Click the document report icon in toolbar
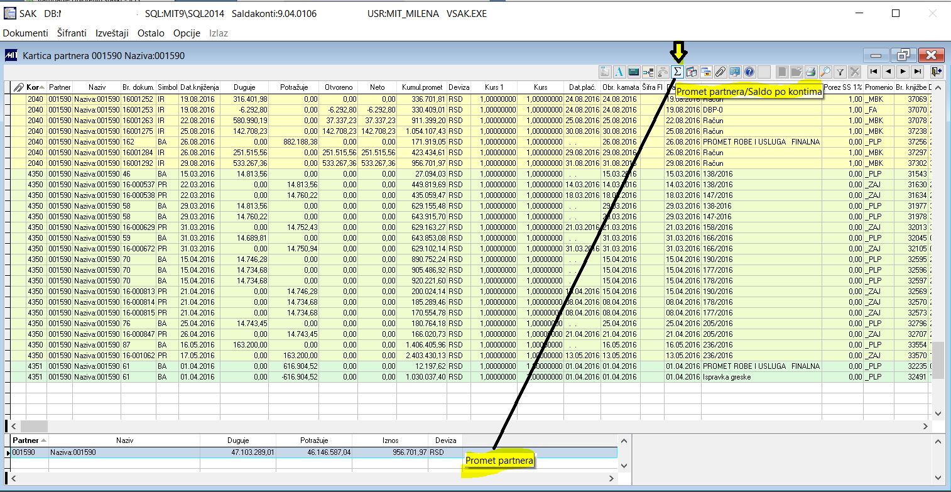951x492 pixels. coord(605,72)
